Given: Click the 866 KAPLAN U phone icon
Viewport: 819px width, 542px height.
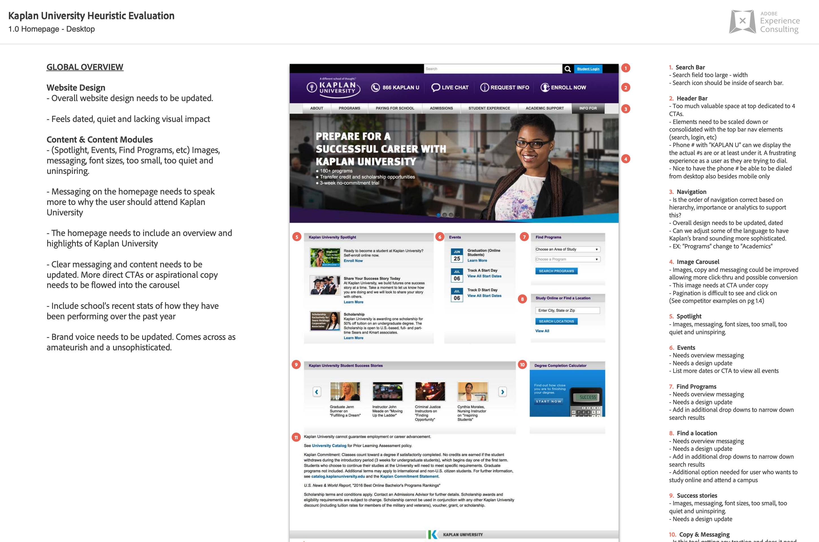Looking at the screenshot, I should (375, 88).
